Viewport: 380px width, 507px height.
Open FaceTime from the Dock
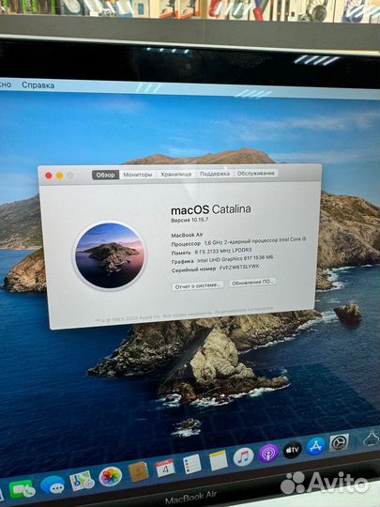pyautogui.click(x=22, y=489)
